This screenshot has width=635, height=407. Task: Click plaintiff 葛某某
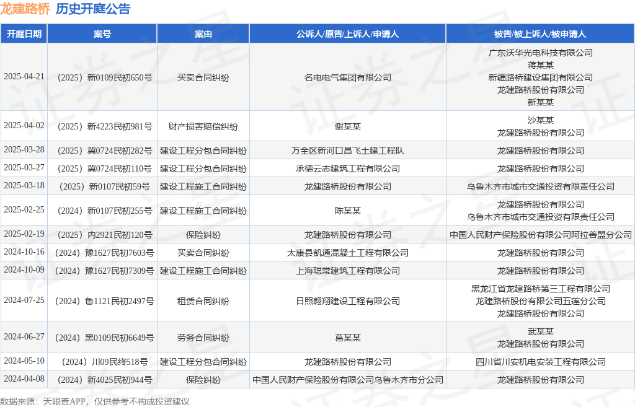pos(347,338)
